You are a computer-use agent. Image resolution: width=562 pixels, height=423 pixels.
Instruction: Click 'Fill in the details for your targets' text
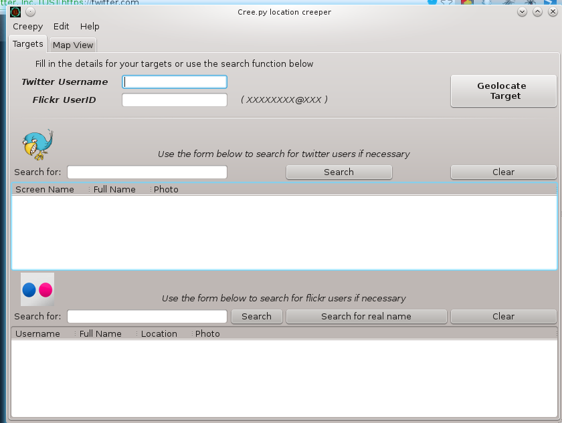[x=174, y=63]
